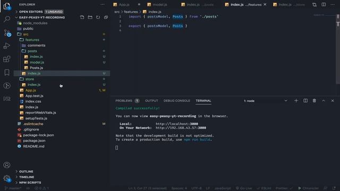This screenshot has height=191, width=340.
Task: Click the notifications bell in status bar
Action: (334, 188)
